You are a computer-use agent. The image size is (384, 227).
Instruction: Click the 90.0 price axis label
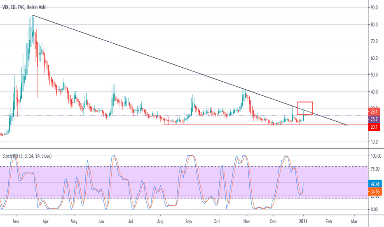point(374,7)
